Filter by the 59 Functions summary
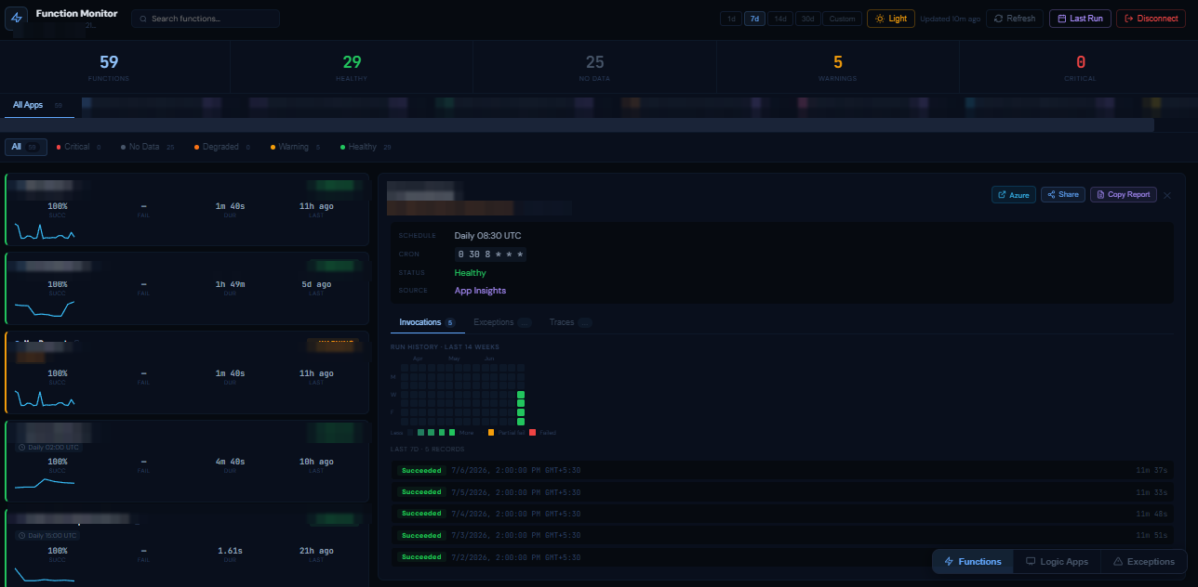1198x587 pixels. (109, 67)
